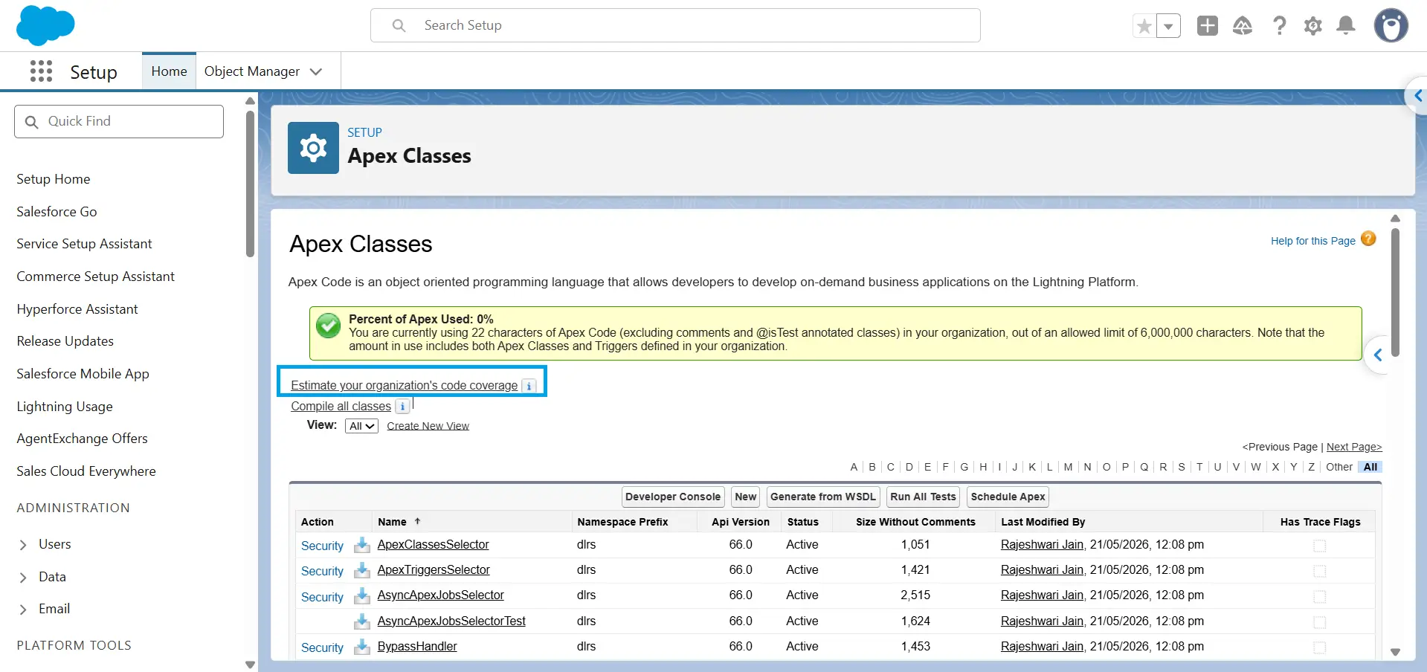1427x672 pixels.
Task: Focus the Search Setup field
Action: (x=675, y=25)
